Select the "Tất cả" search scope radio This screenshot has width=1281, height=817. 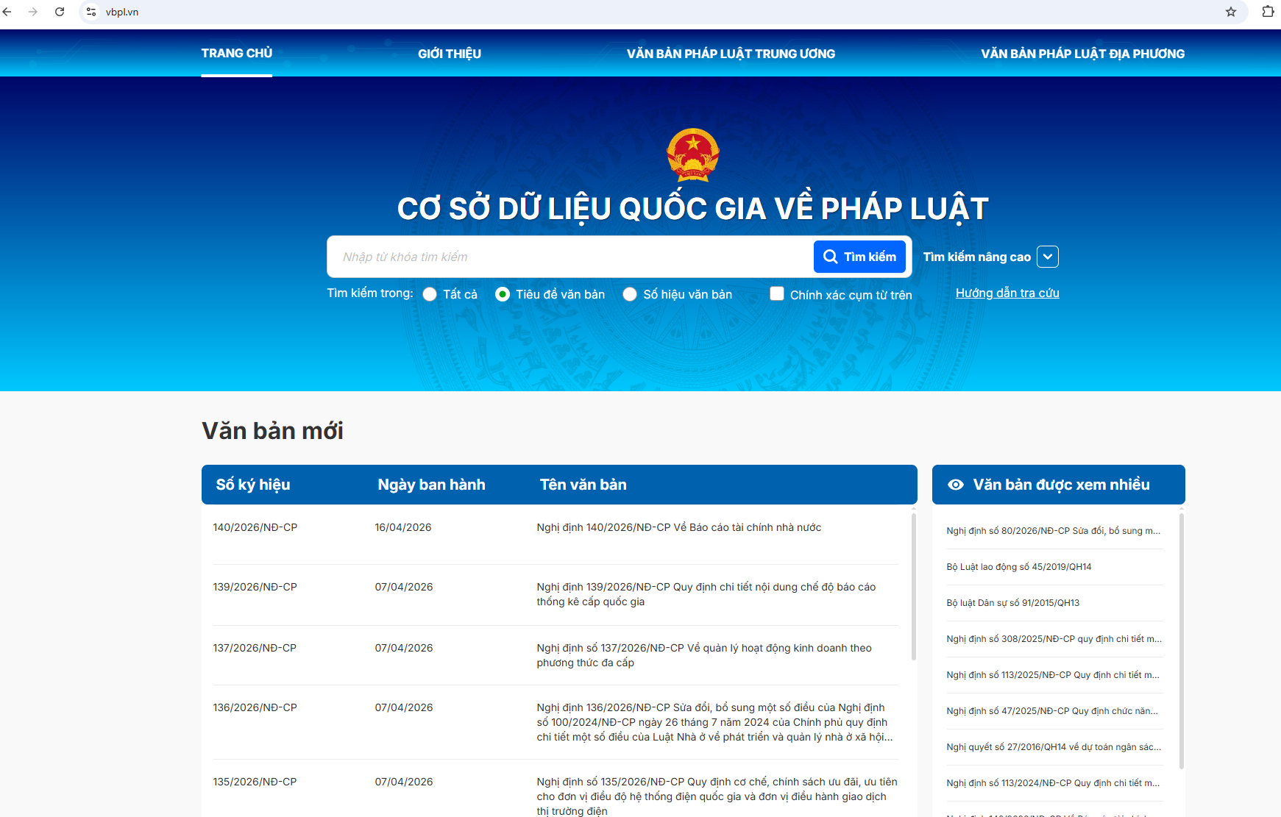point(430,294)
